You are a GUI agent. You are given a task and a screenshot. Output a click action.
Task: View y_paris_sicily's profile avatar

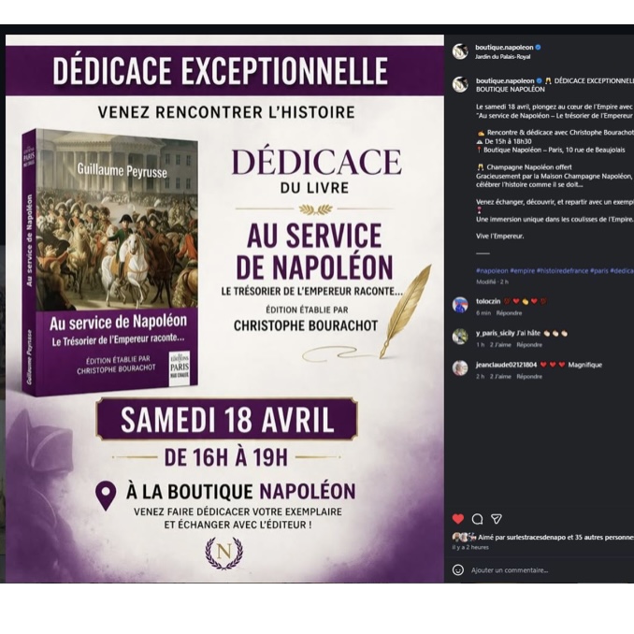coord(460,336)
